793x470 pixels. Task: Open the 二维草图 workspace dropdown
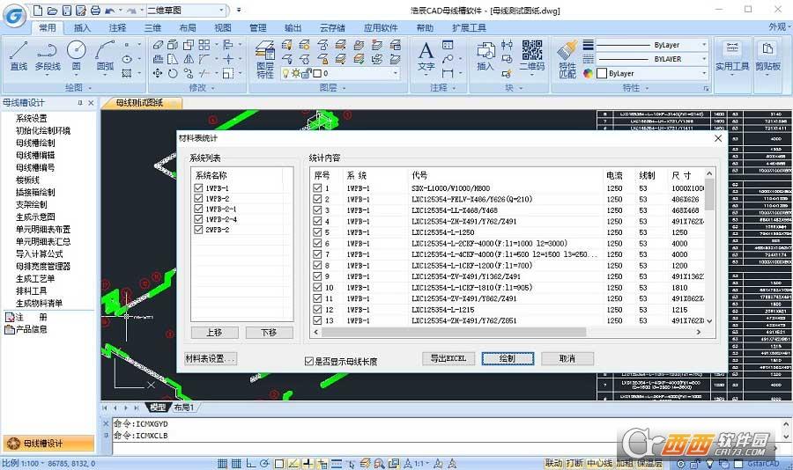(221, 10)
